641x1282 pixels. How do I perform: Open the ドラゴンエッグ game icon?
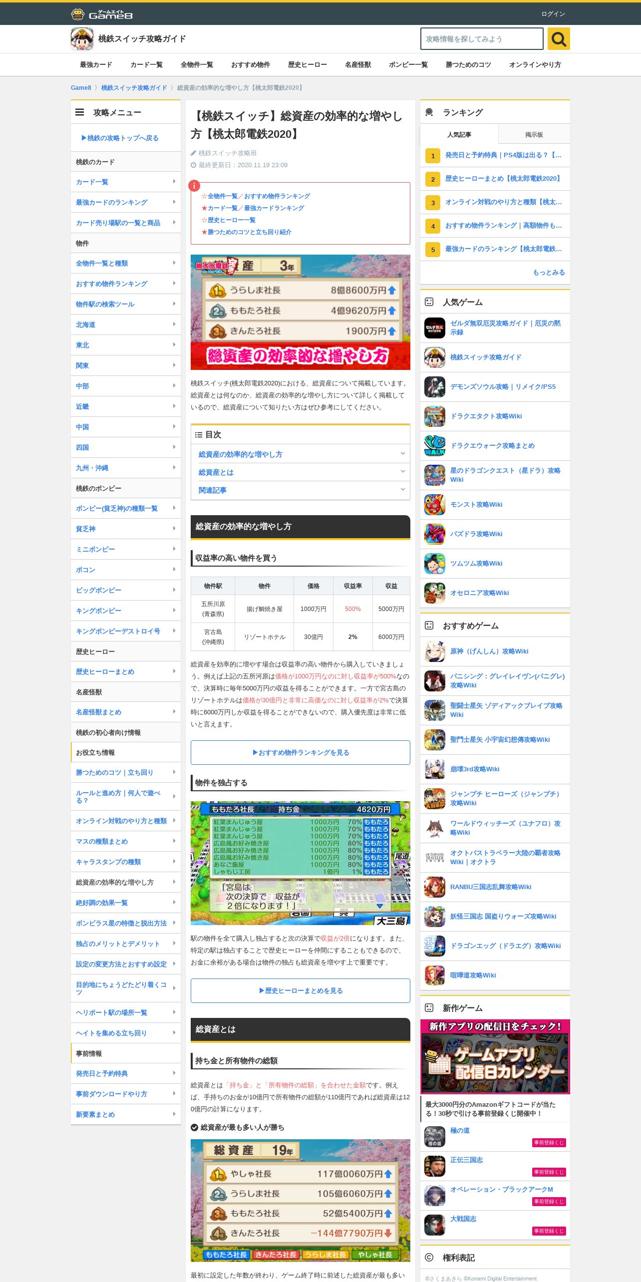coord(435,946)
